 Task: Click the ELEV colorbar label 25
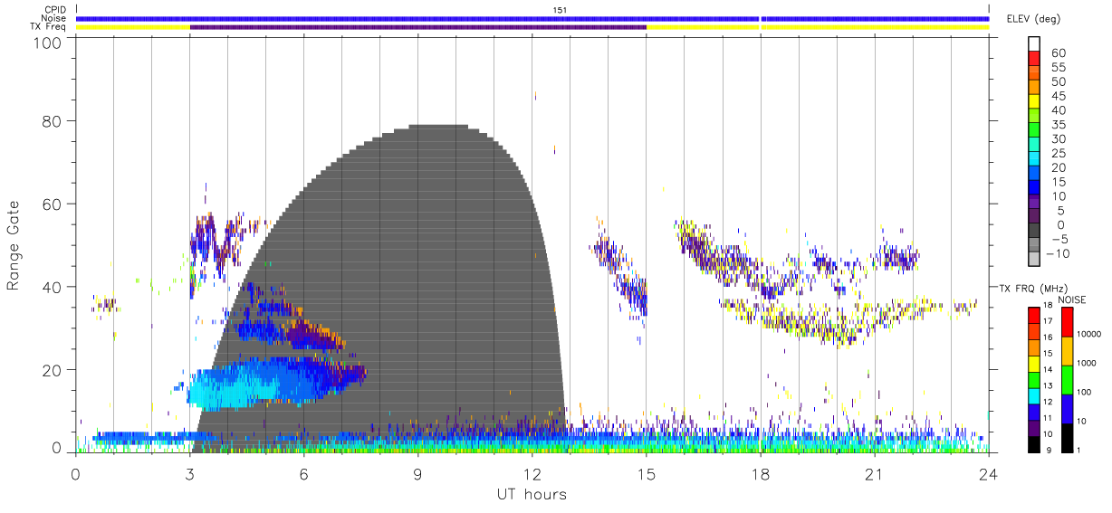(1059, 154)
